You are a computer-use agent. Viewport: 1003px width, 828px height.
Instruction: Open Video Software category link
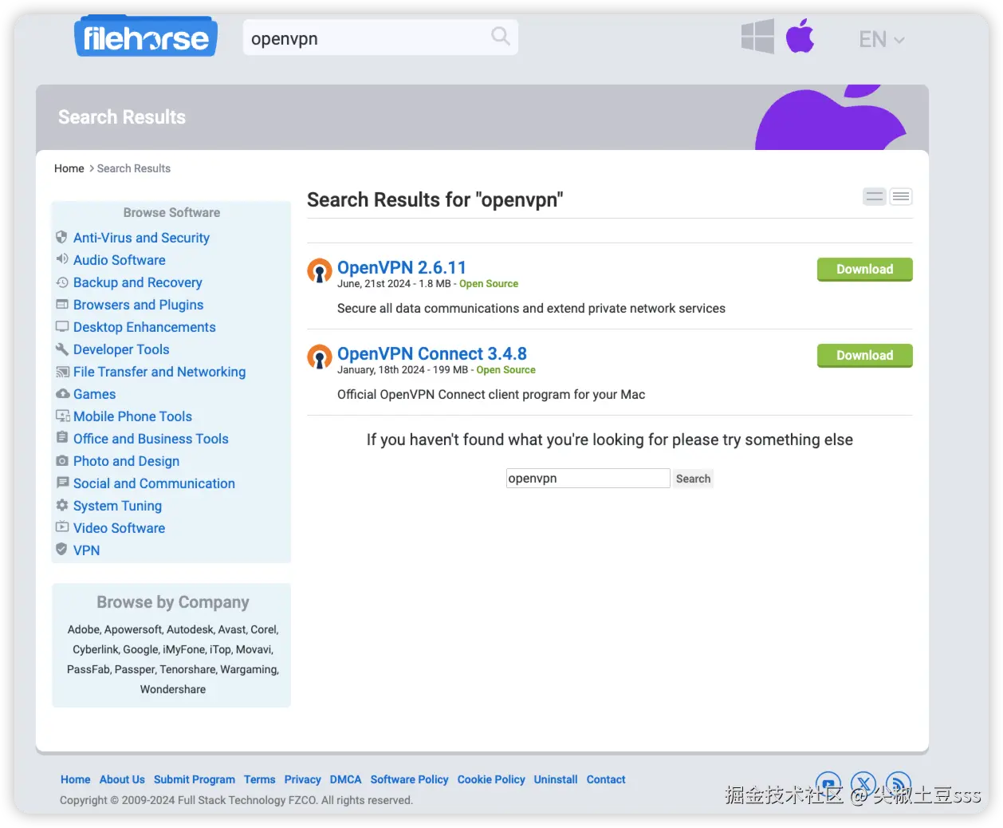click(x=119, y=528)
